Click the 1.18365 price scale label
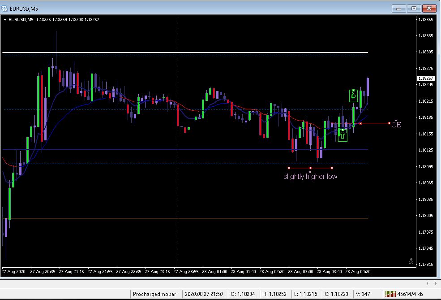441x300 pixels. click(425, 19)
